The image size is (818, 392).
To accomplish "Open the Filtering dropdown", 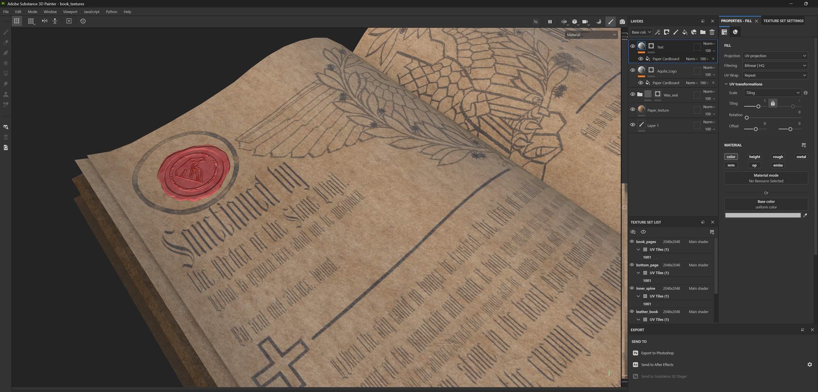I will click(x=775, y=65).
